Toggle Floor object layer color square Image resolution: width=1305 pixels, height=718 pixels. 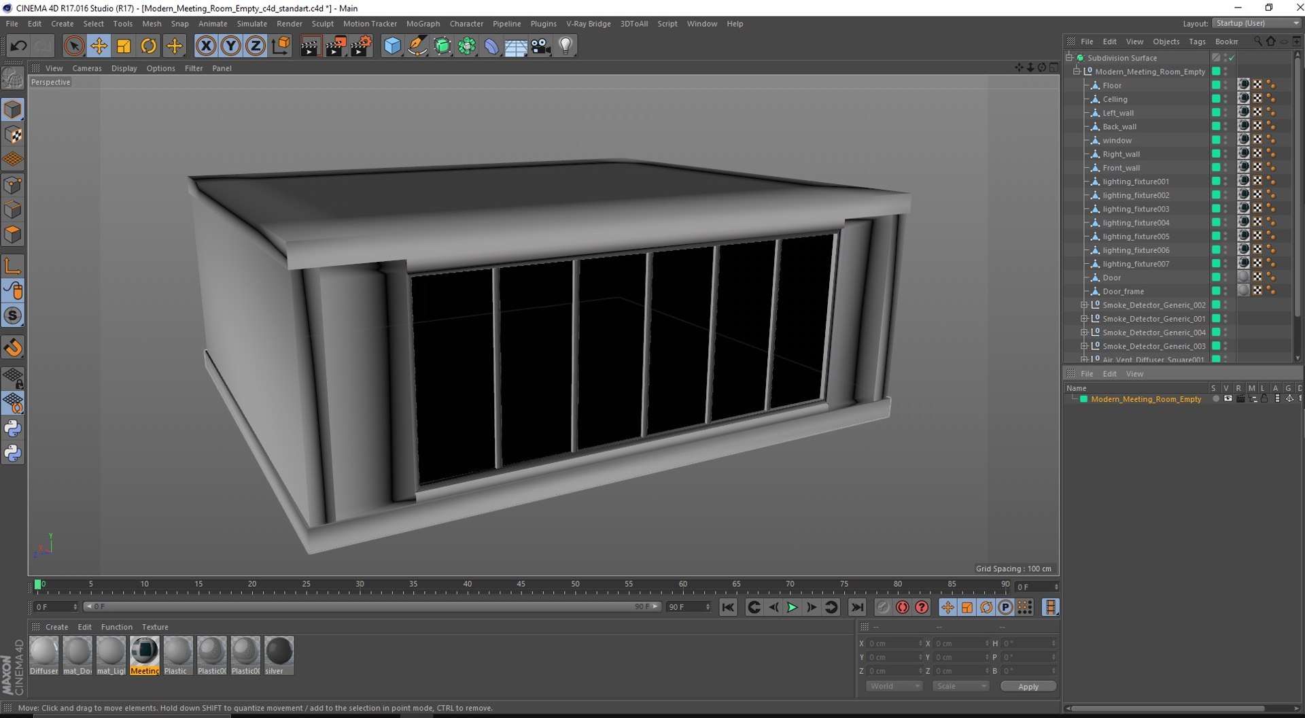1216,85
